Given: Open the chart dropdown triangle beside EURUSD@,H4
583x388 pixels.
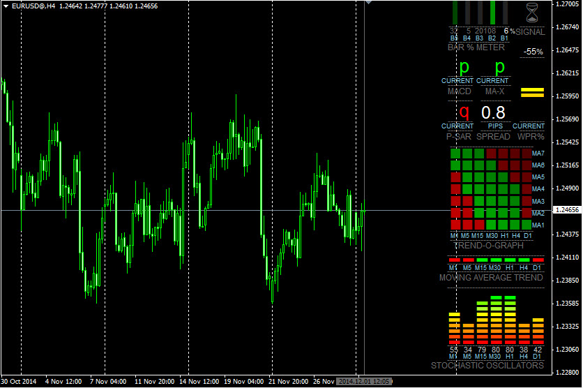Looking at the screenshot, I should (x=6, y=6).
